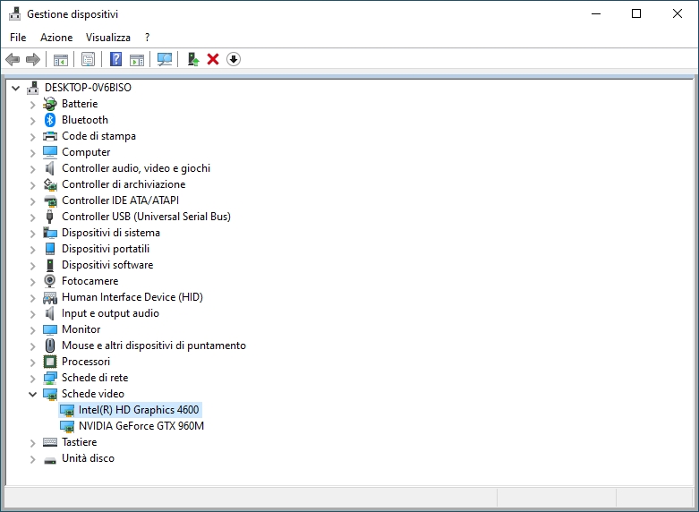
Task: Click the Dispositivi portatili icon
Action: [x=50, y=249]
